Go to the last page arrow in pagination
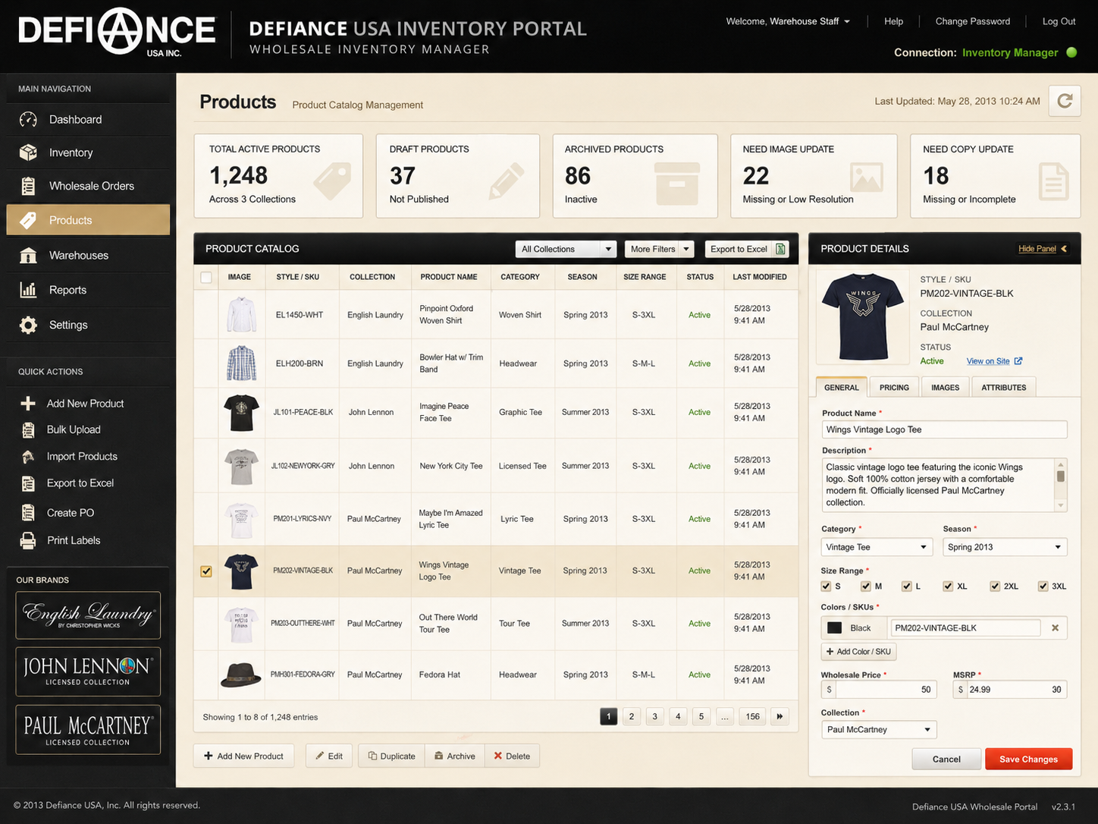The height and width of the screenshot is (824, 1098). pos(780,716)
